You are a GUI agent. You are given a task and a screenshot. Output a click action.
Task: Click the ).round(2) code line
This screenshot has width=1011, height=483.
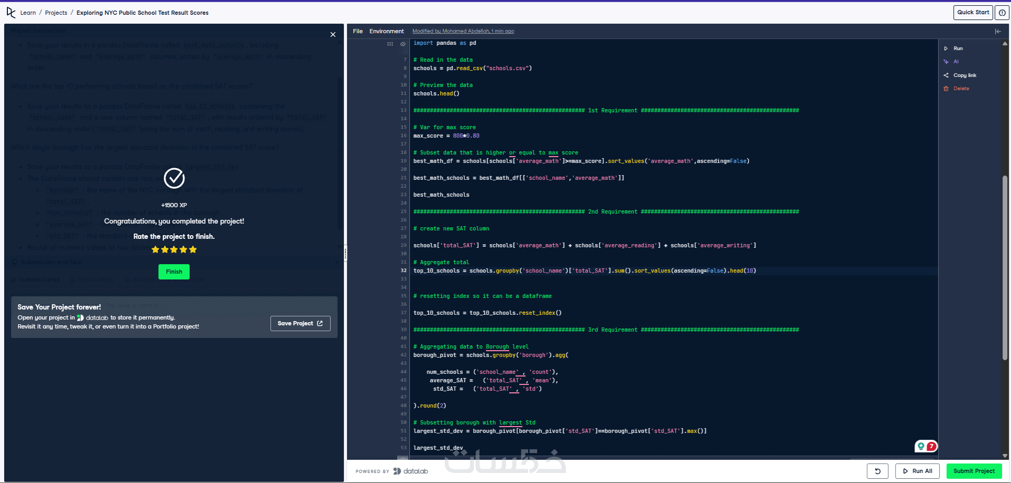click(430, 406)
